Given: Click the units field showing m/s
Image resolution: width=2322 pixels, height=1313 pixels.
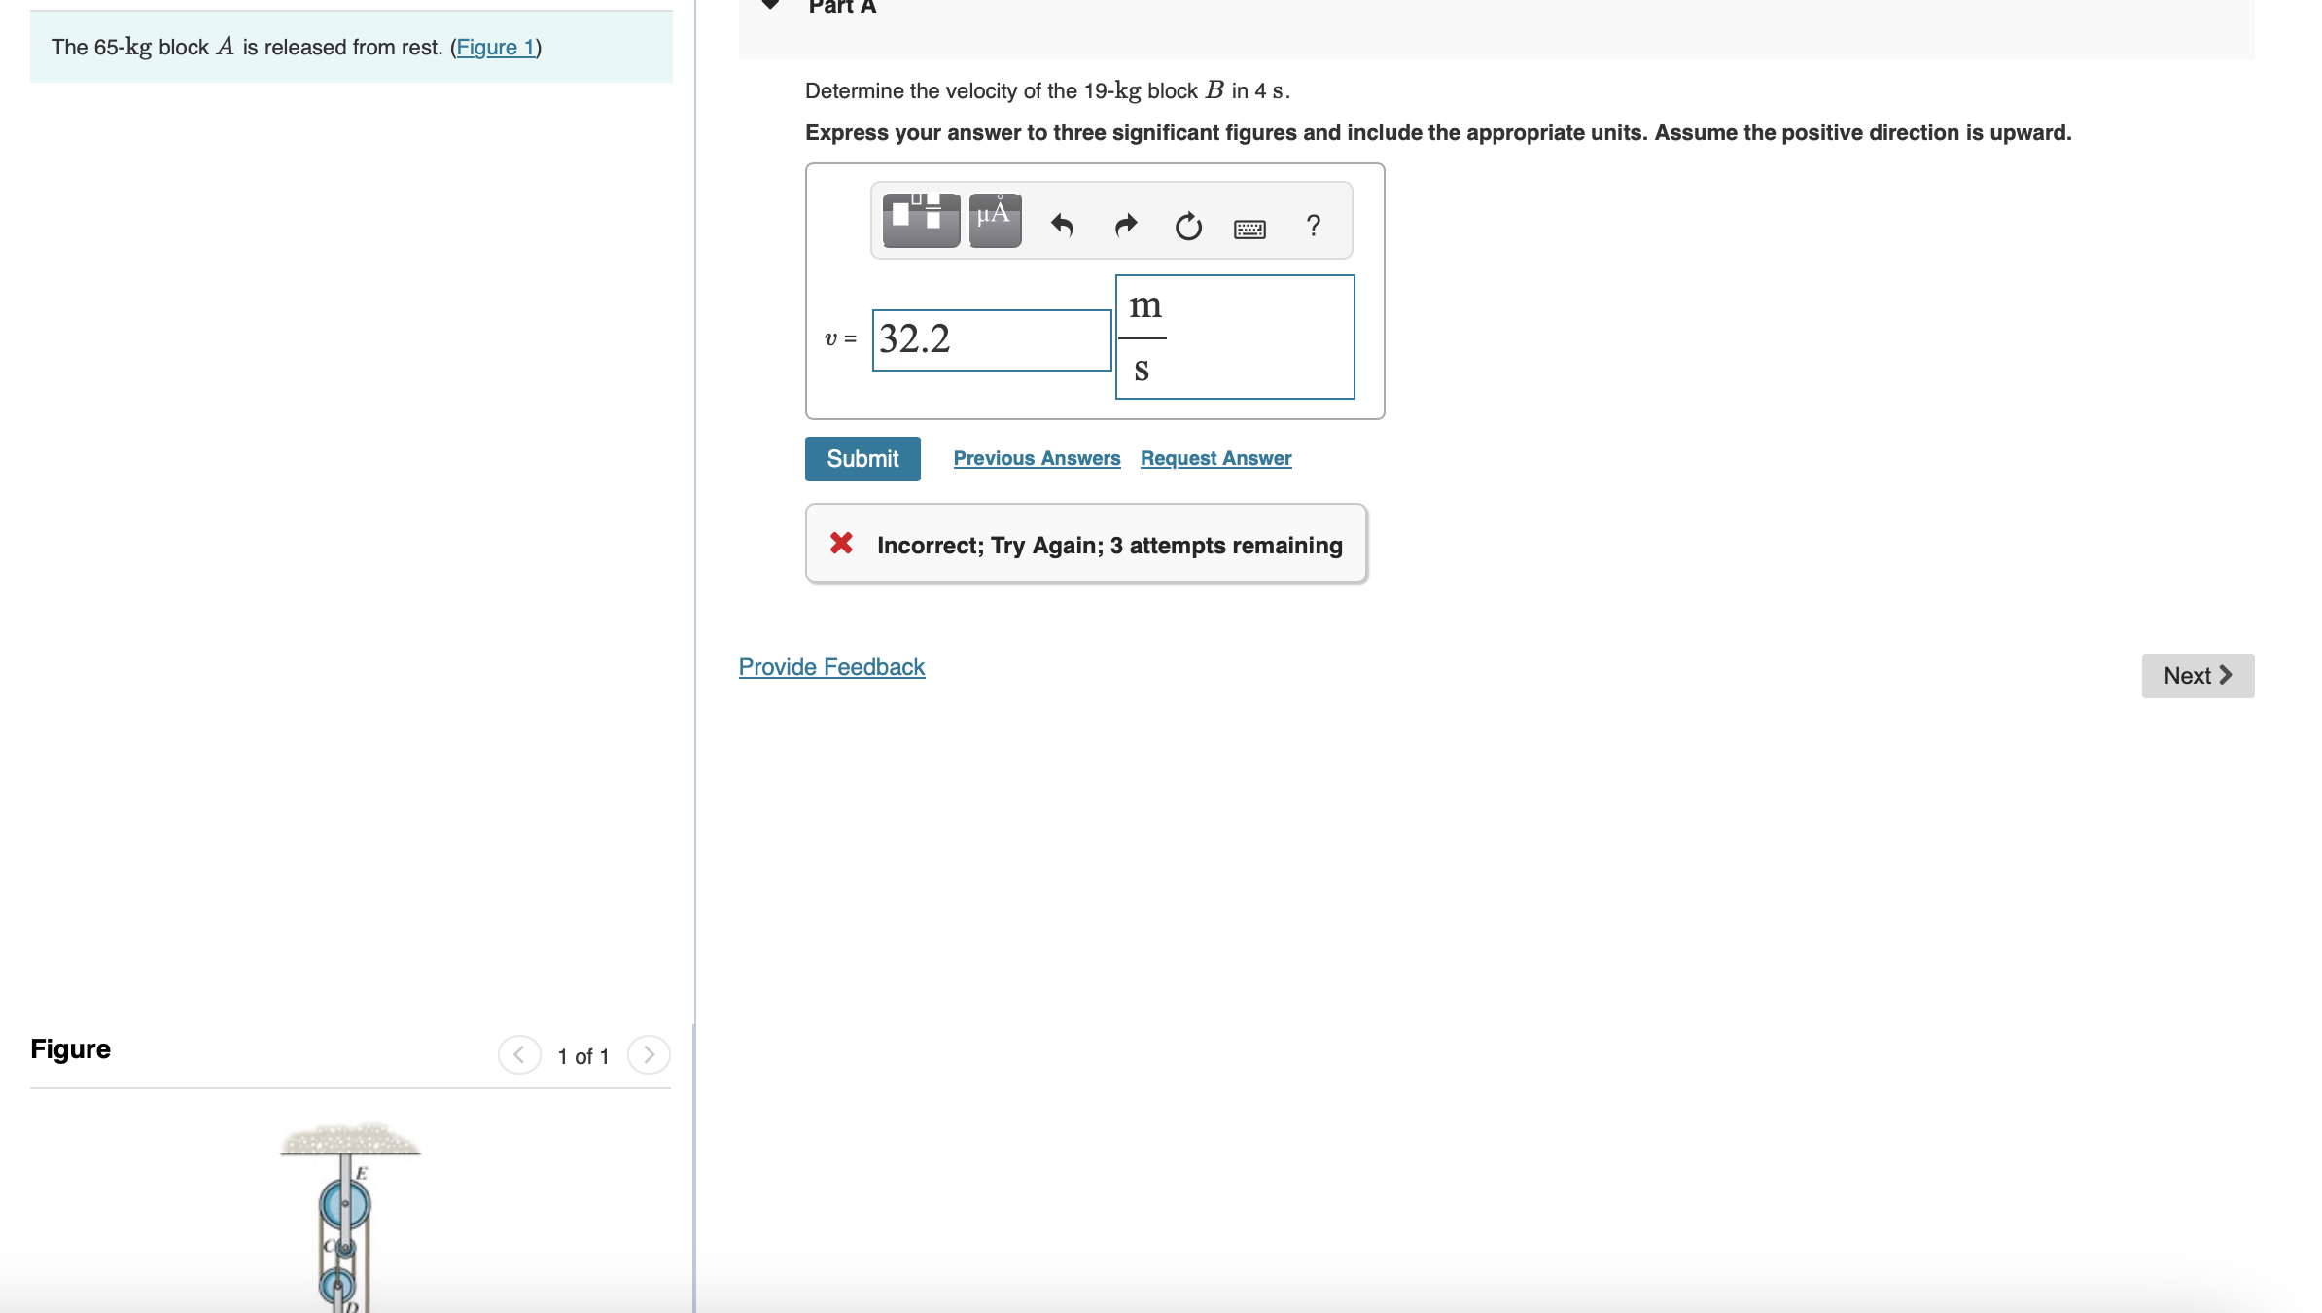Looking at the screenshot, I should coord(1234,337).
